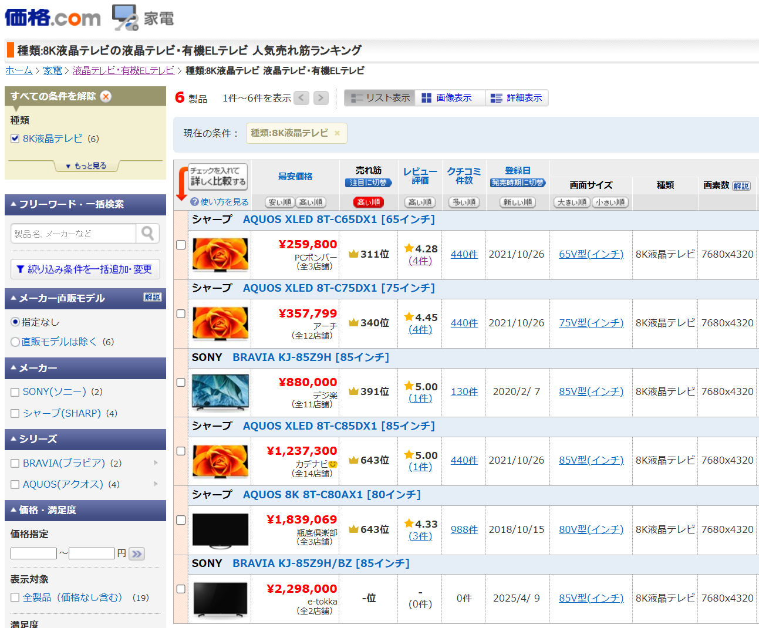Image resolution: width=759 pixels, height=628 pixels.
Task: Remove the 種類:8K液晶テレビ condition tag
Action: point(337,133)
